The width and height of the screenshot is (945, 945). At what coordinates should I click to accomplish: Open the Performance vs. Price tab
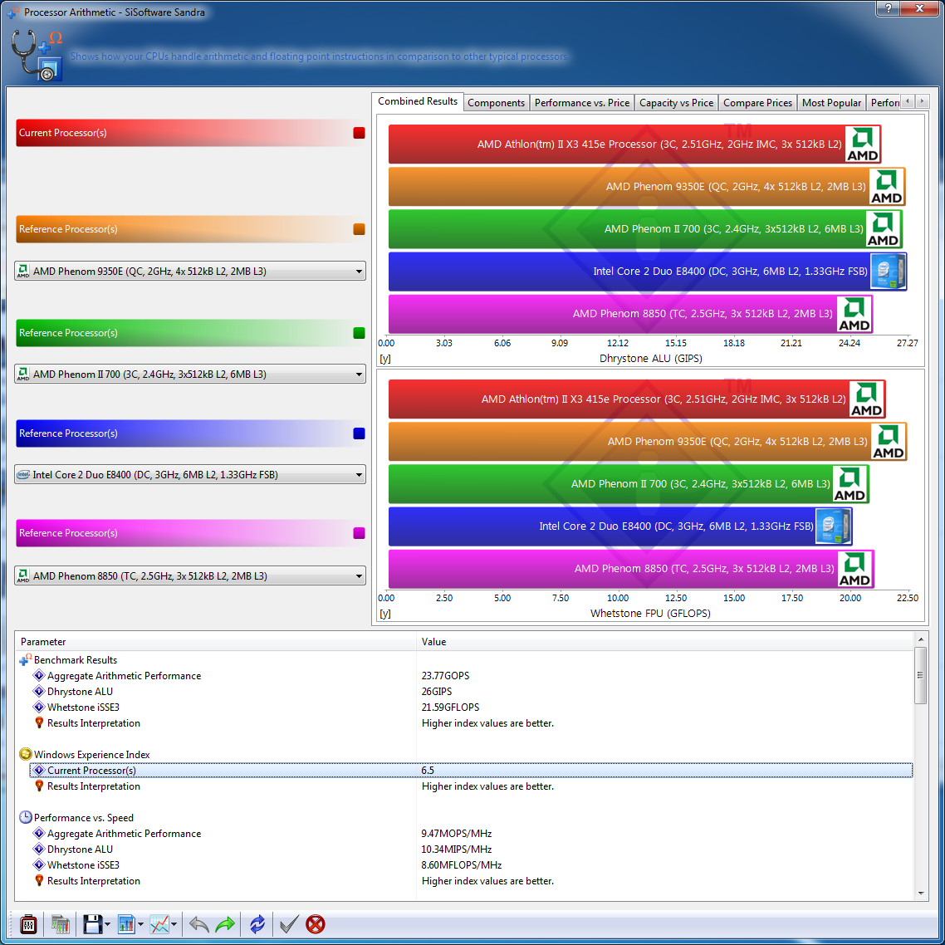click(581, 102)
